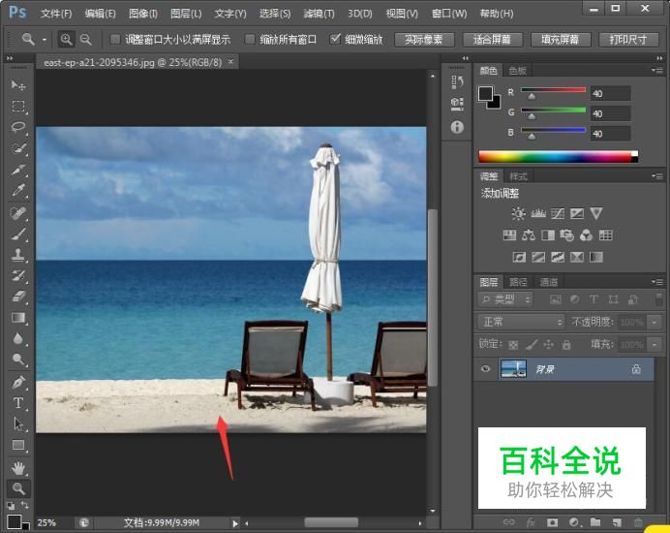Open status bar document info arrow

[235, 523]
